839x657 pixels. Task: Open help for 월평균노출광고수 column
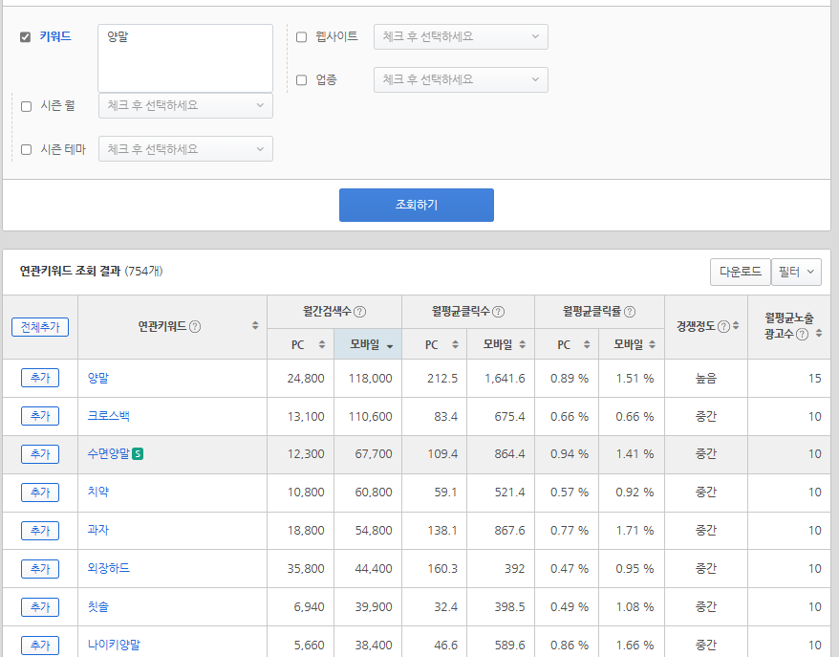tap(801, 334)
